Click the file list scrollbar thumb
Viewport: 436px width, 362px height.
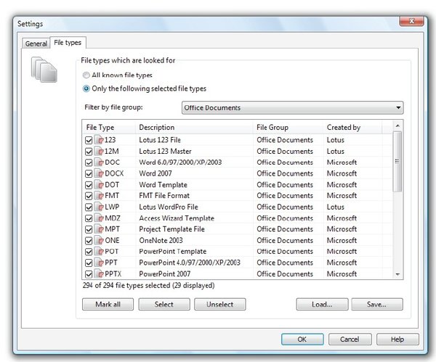click(397, 161)
